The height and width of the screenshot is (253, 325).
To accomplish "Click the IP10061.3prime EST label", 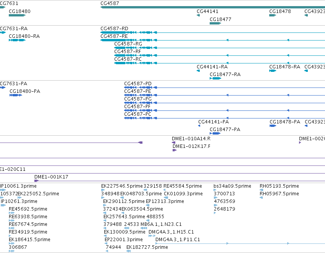I will tap(18, 186).
